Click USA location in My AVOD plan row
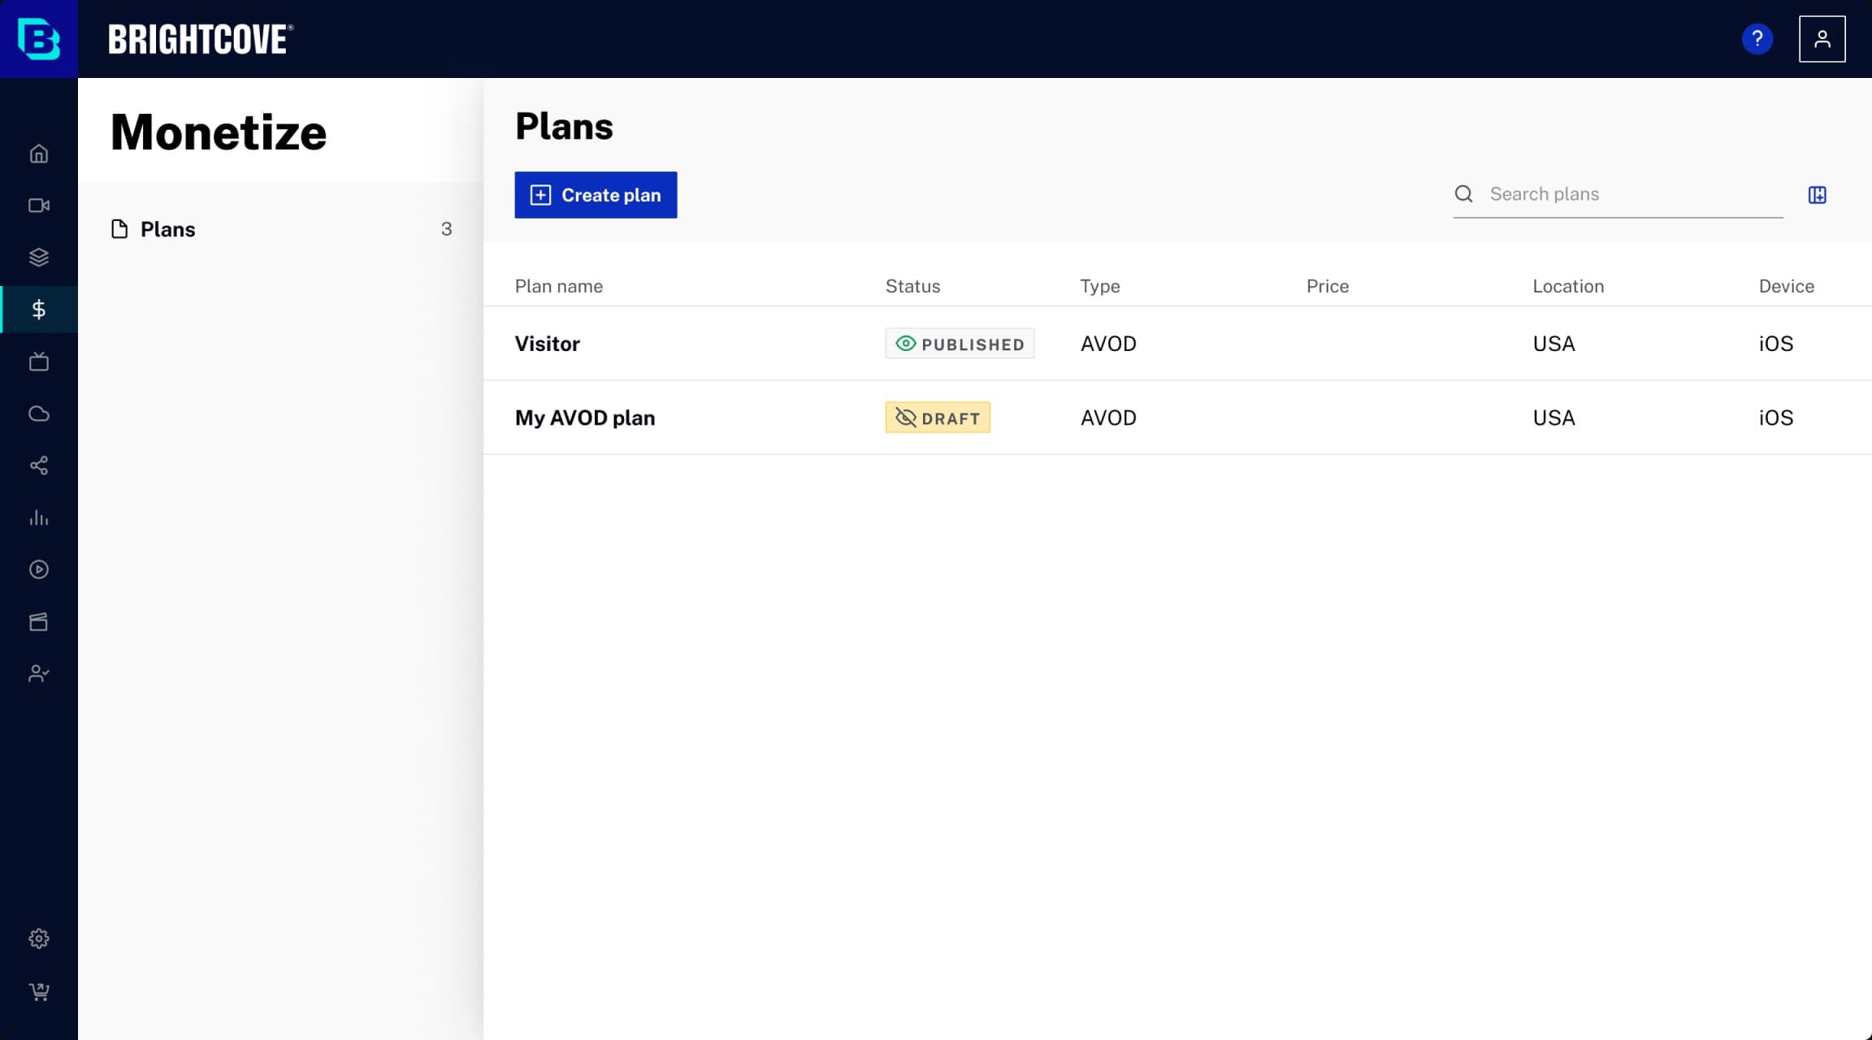Viewport: 1872px width, 1040px height. (1553, 418)
